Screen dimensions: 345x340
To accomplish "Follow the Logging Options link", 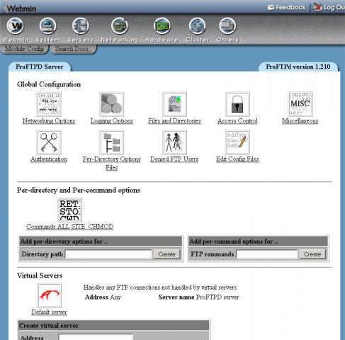I will coord(112,121).
